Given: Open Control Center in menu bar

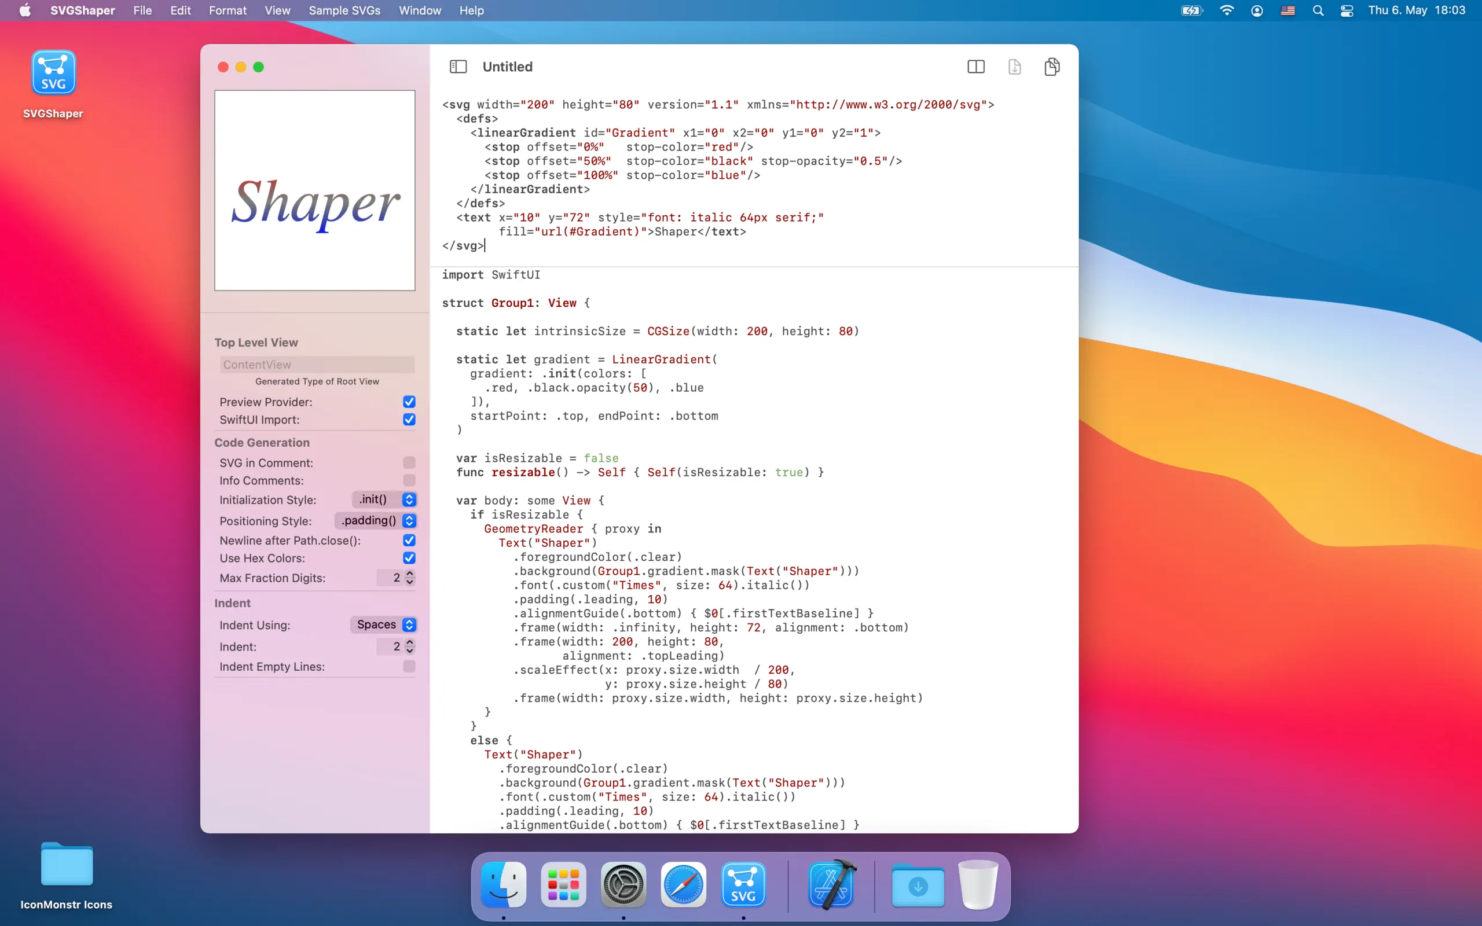Looking at the screenshot, I should click(1346, 10).
